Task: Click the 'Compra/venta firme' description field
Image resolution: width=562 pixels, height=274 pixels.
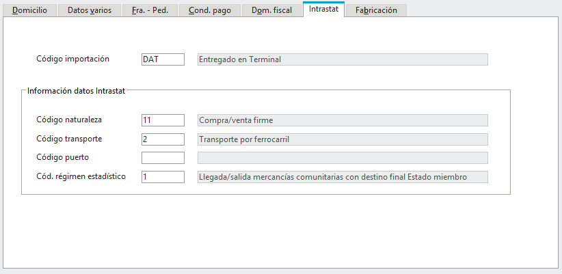Action: tap(342, 120)
